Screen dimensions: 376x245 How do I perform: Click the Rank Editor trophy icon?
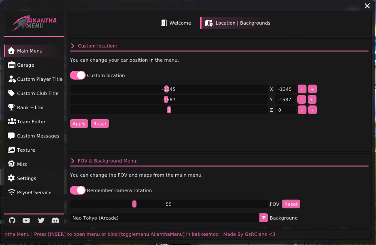pyautogui.click(x=11, y=107)
